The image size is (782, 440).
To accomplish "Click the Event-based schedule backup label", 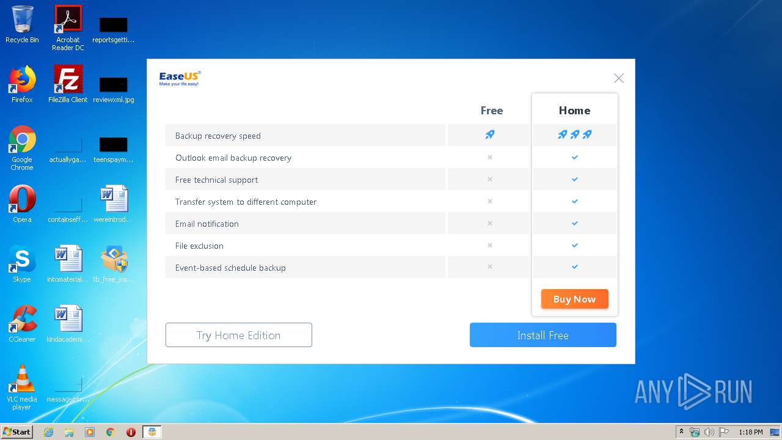I will click(230, 268).
